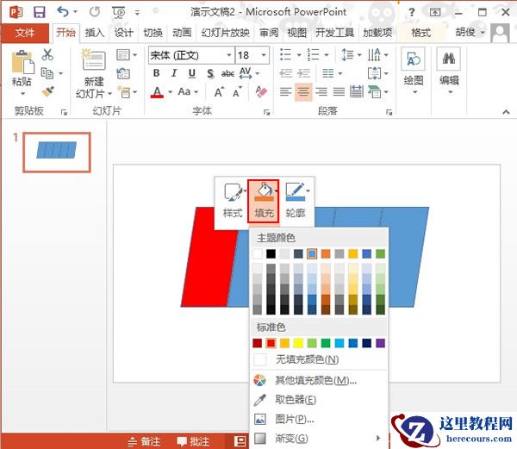Click the New Slide icon
Image resolution: width=517 pixels, height=449 pixels.
pyautogui.click(x=94, y=59)
